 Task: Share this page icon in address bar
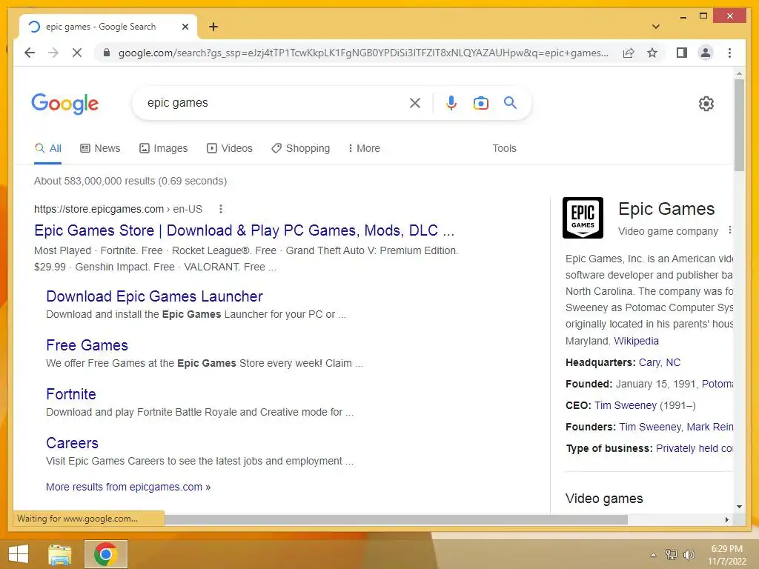pos(629,53)
